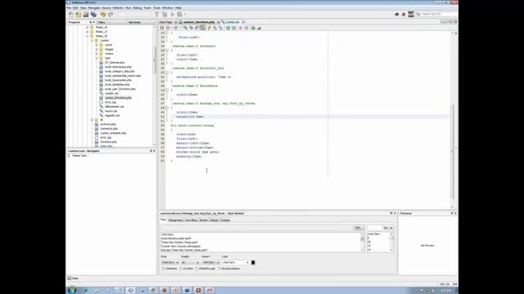
Task: Expand the rotator folder node
Action: 97,54
